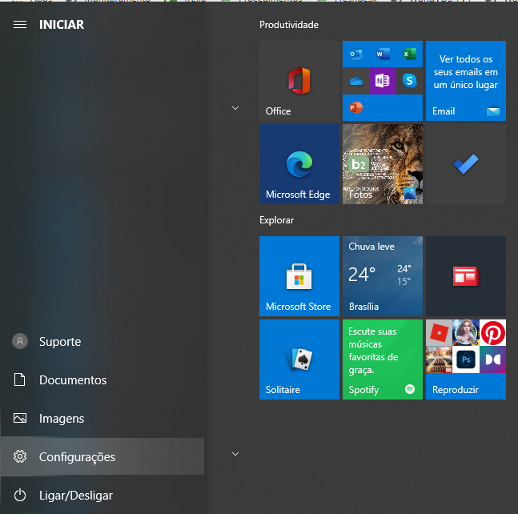This screenshot has width=518, height=514.
Task: Click the Produtividade group heading
Action: coord(289,25)
